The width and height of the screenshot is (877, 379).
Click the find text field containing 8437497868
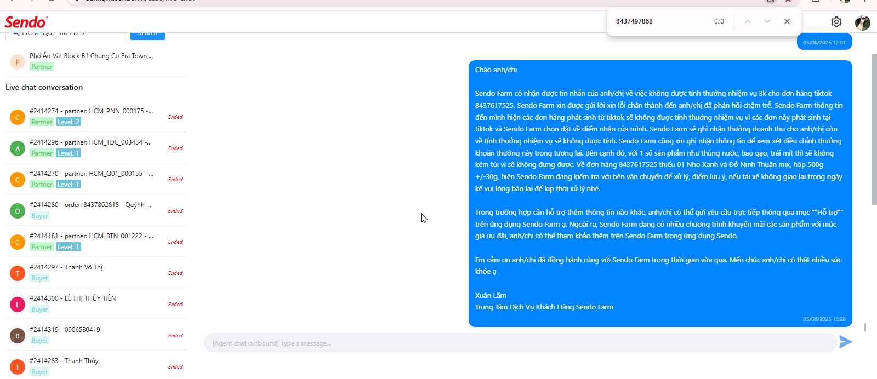coord(660,21)
